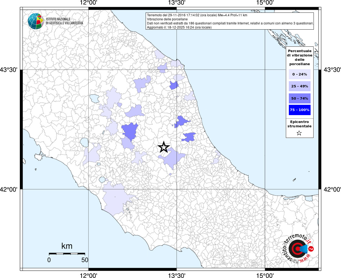Select the 25 - 49% legend swatch
This screenshot has height=278, width=341.
click(300, 86)
